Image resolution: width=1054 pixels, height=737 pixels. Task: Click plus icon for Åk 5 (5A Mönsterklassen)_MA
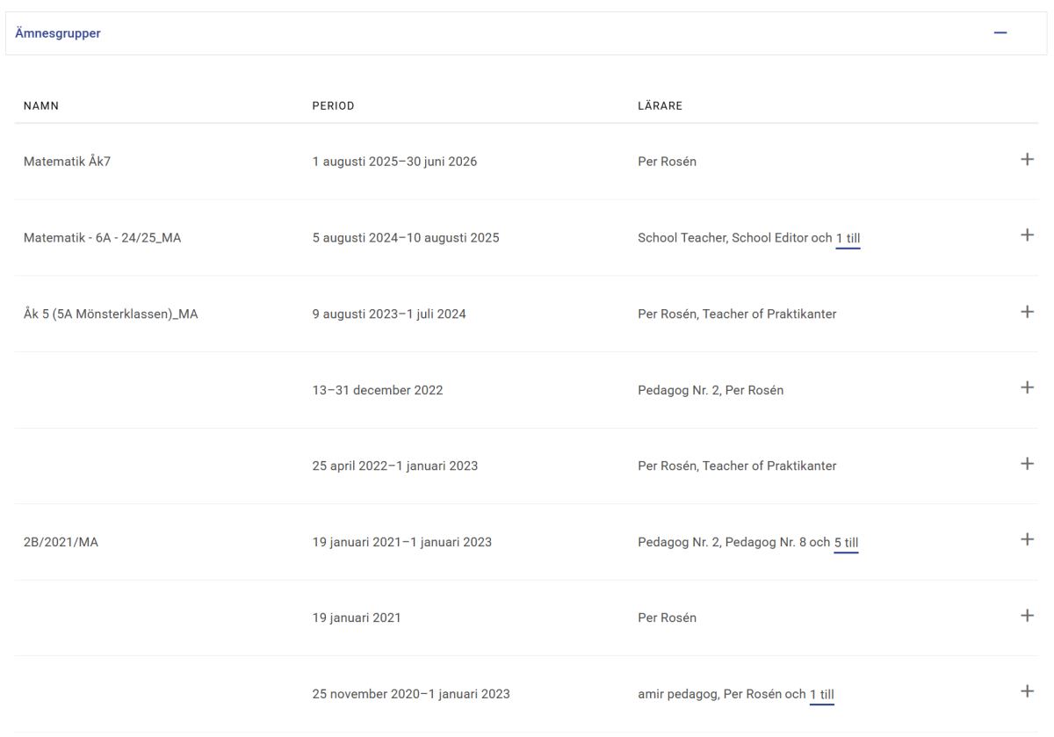coord(1027,312)
